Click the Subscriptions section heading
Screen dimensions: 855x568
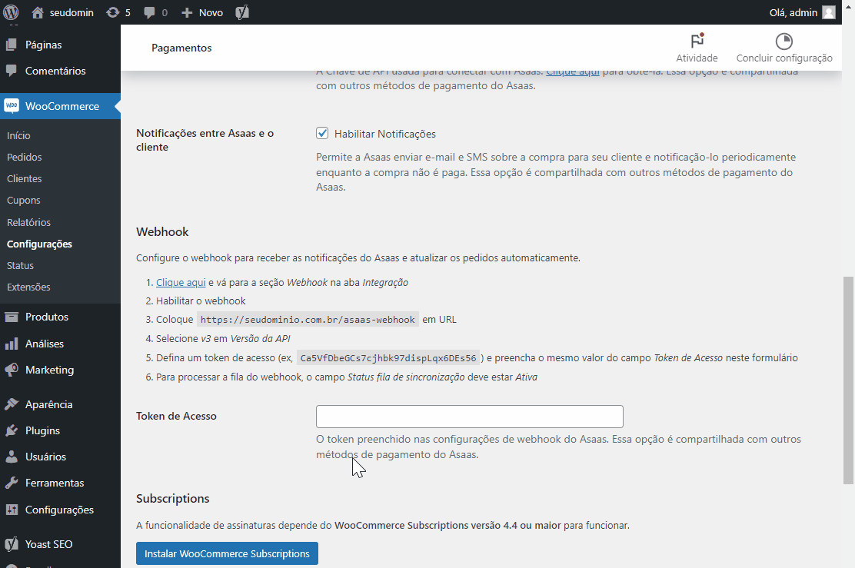(x=173, y=498)
